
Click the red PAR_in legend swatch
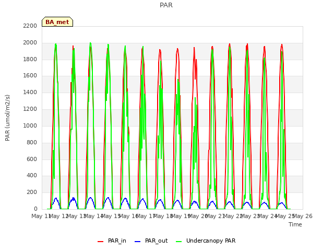coord(100,242)
